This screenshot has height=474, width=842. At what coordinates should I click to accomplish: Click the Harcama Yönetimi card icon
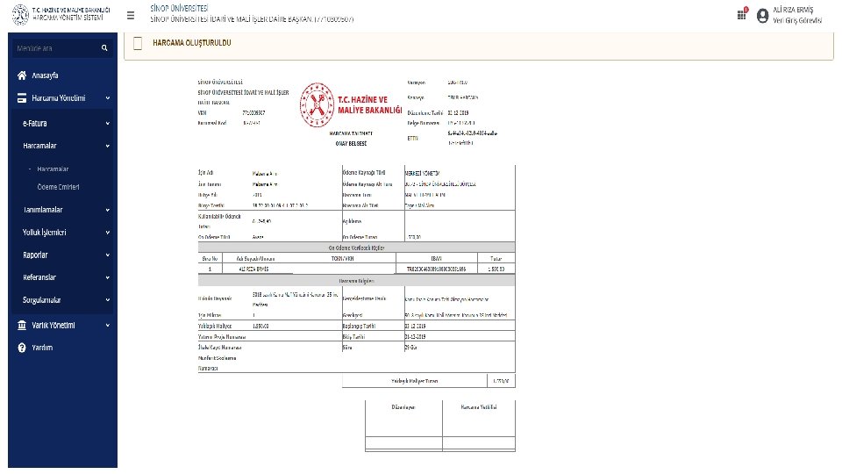pos(22,97)
